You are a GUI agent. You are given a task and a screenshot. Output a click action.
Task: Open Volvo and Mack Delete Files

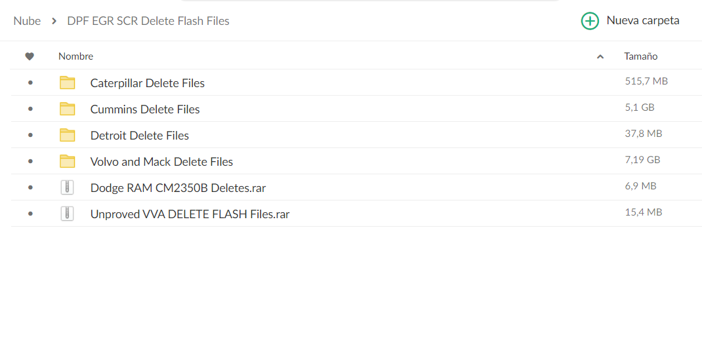pos(161,161)
